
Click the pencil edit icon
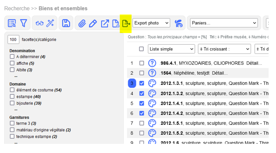click(93, 23)
